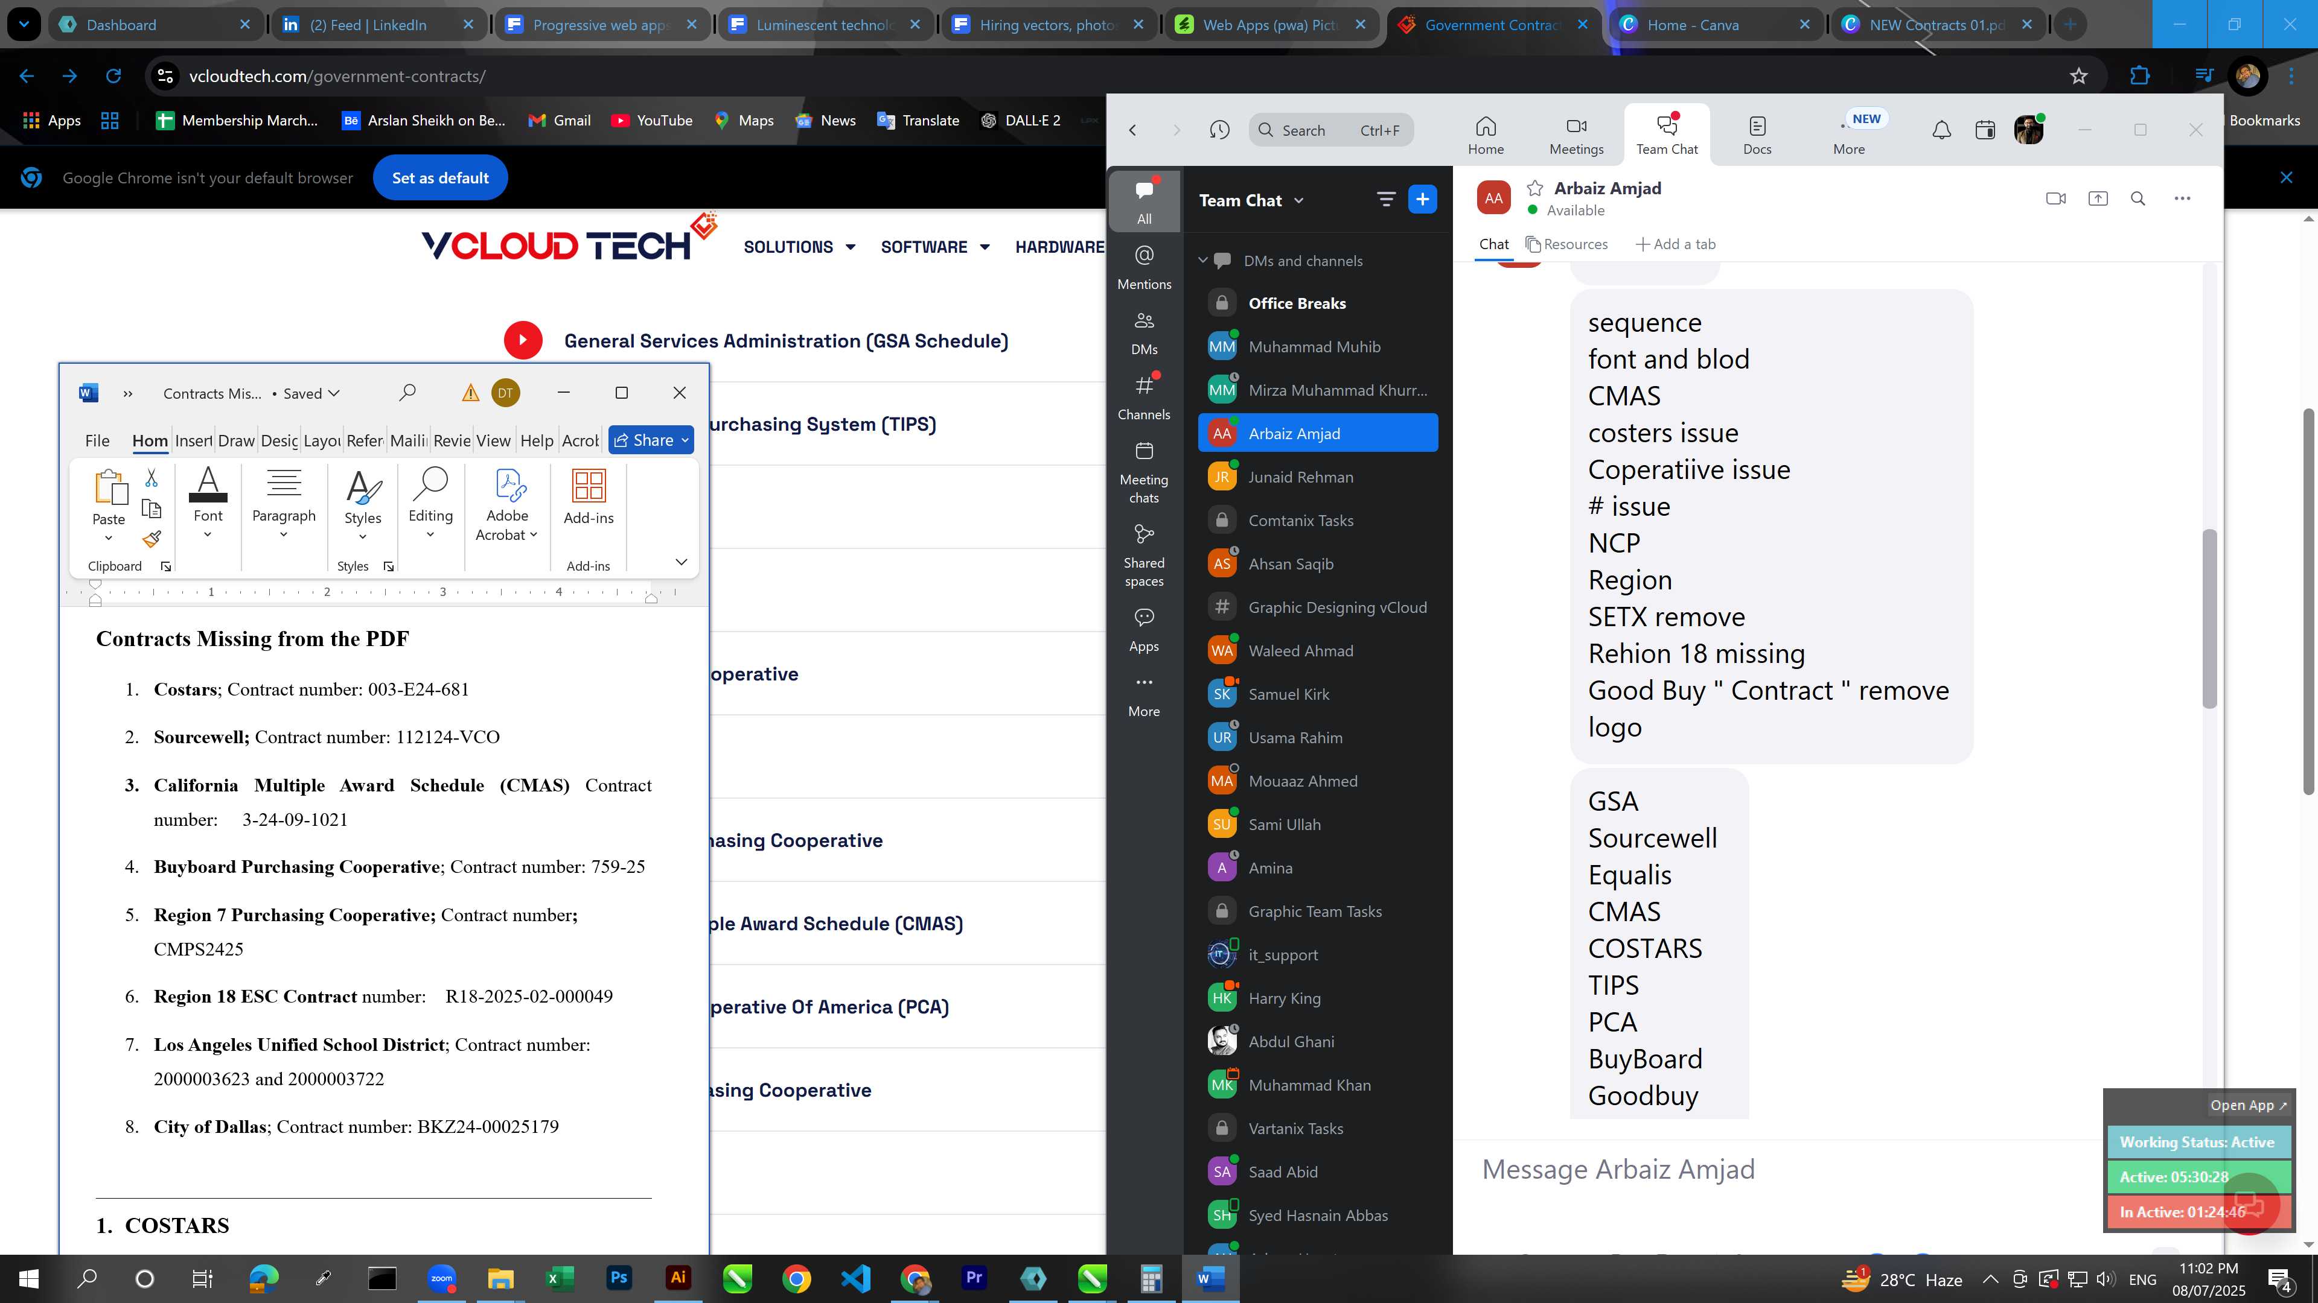Open the Styles dialog launcher
Viewport: 2318px width, 1303px height.
pos(389,566)
